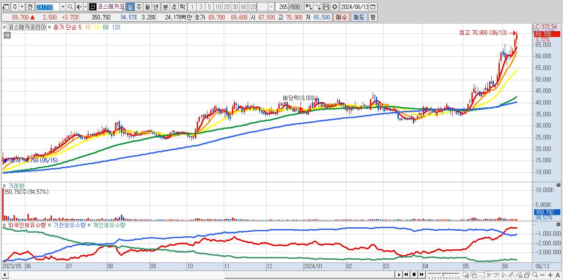Click the stock code input field 241710
The height and width of the screenshot is (280, 563).
pyautogui.click(x=48, y=7)
